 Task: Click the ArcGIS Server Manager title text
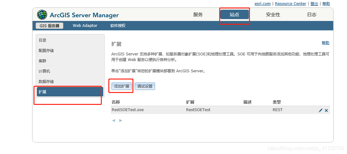(x=84, y=15)
